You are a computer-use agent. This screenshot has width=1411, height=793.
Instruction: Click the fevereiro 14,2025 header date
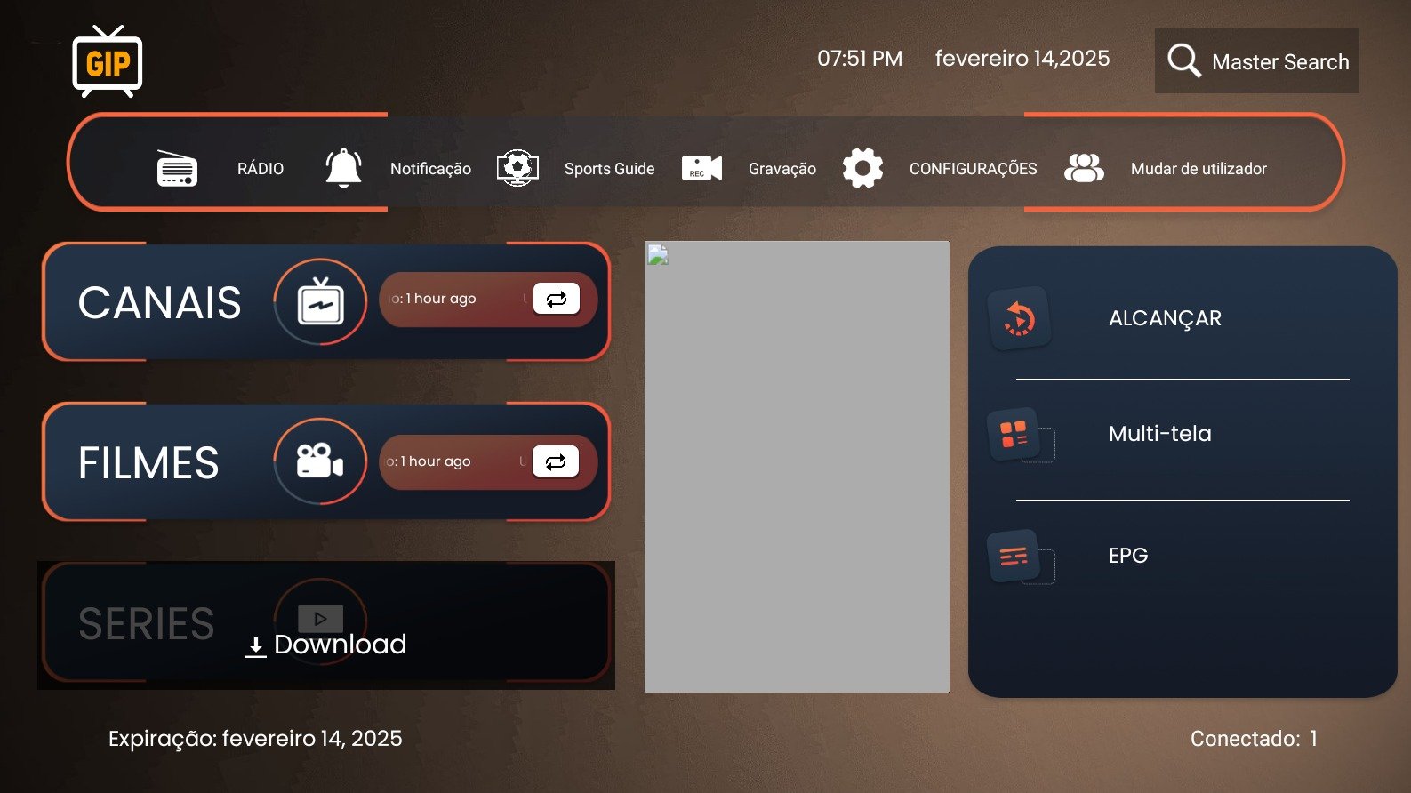1022,59
